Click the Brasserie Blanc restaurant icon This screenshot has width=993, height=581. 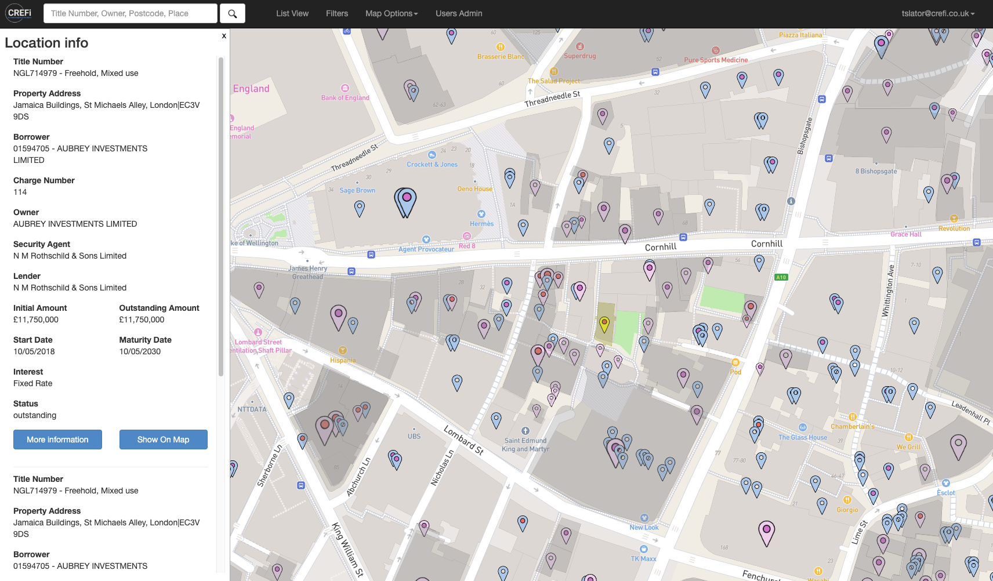pos(500,47)
